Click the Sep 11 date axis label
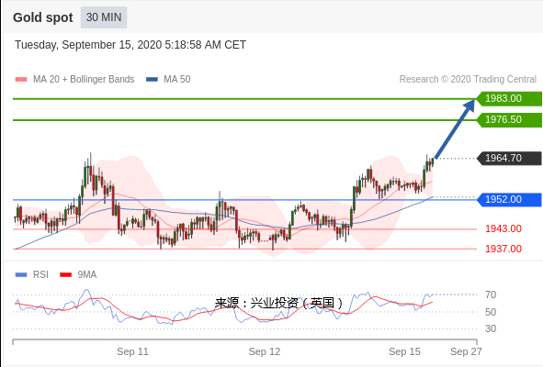This screenshot has height=367, width=543. coord(132,351)
